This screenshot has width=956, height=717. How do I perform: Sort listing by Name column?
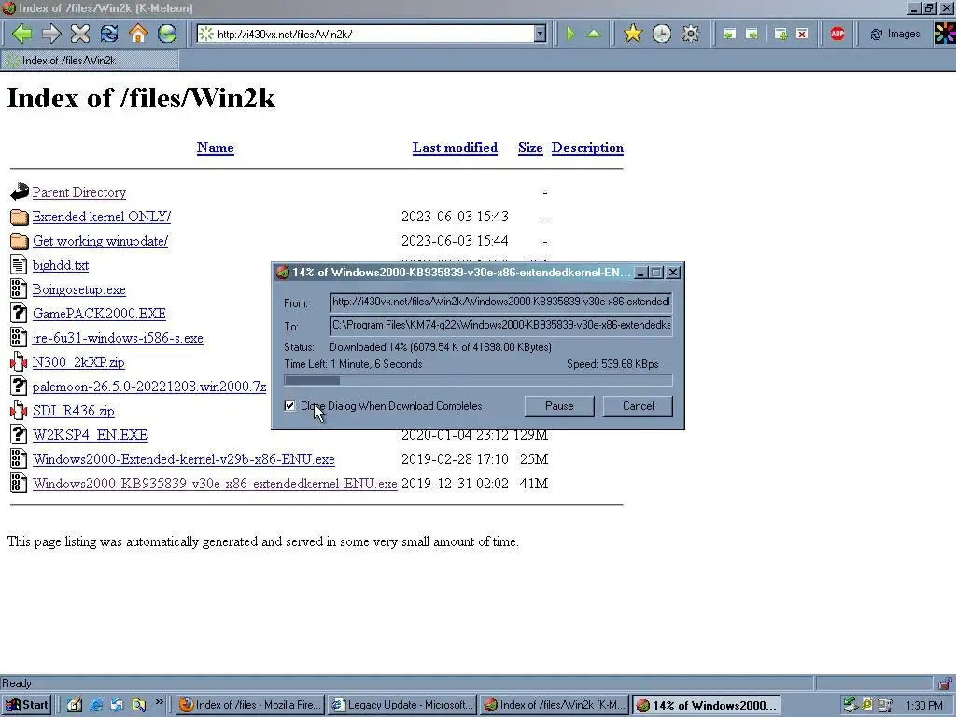point(216,148)
